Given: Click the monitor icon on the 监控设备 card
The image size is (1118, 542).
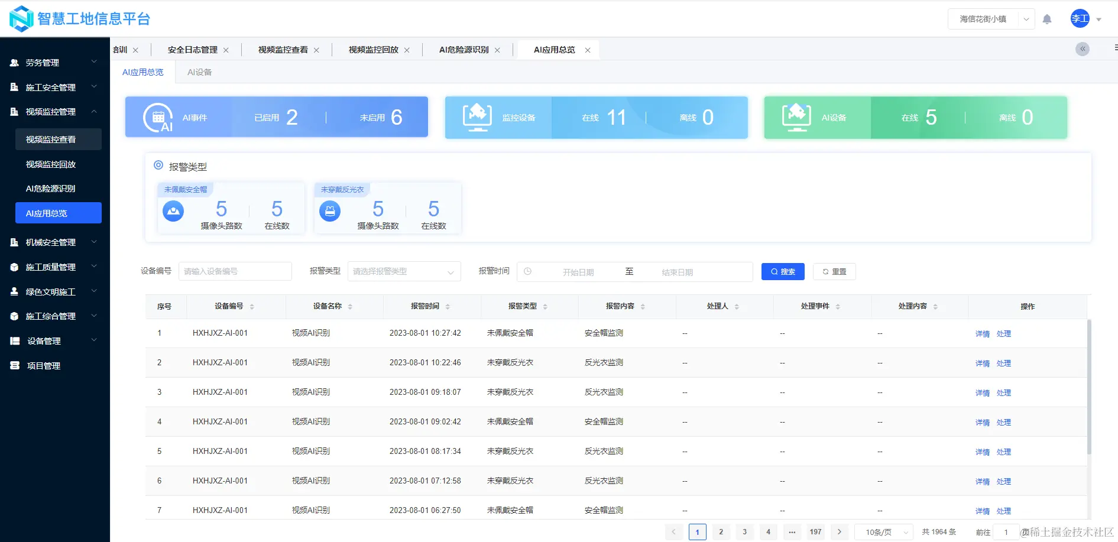Looking at the screenshot, I should pos(477,116).
